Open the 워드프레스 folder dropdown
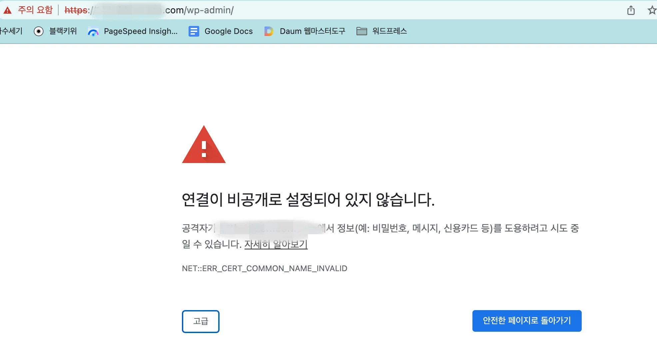 click(x=389, y=31)
